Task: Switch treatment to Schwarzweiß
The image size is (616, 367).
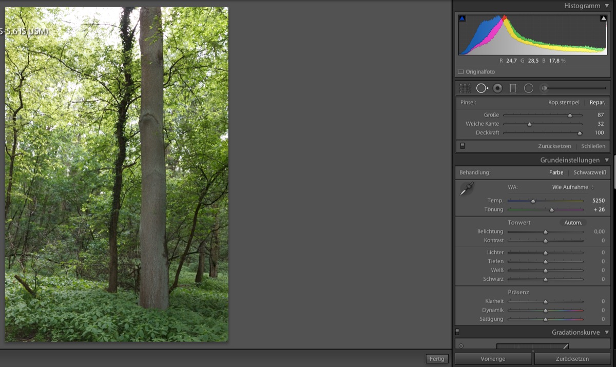Action: pos(589,172)
